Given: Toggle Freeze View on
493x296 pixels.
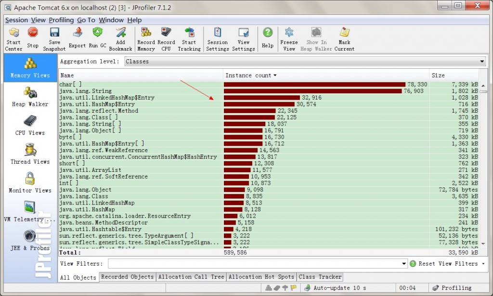Looking at the screenshot, I should 289,36.
